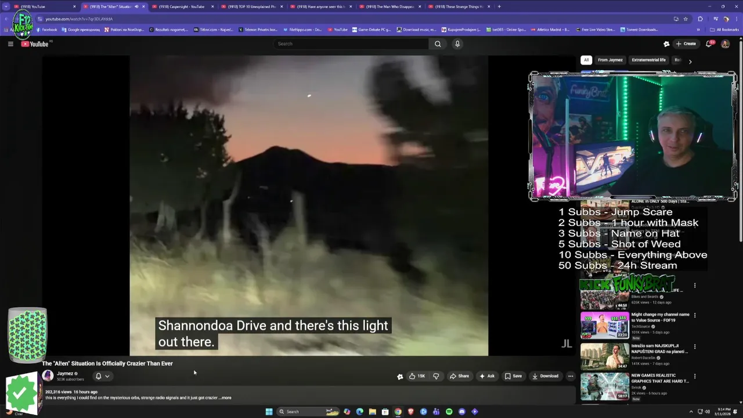This screenshot has width=743, height=418.
Task: Open Chrome extensions puzzle icon
Action: (700, 19)
